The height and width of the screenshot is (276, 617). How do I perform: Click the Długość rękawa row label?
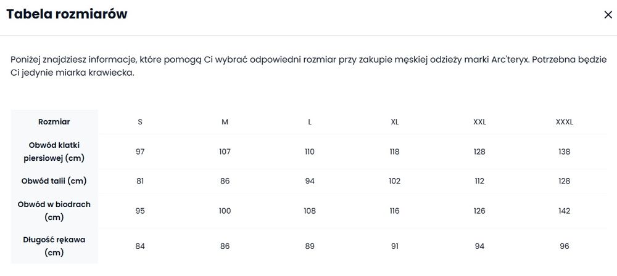[x=54, y=246]
